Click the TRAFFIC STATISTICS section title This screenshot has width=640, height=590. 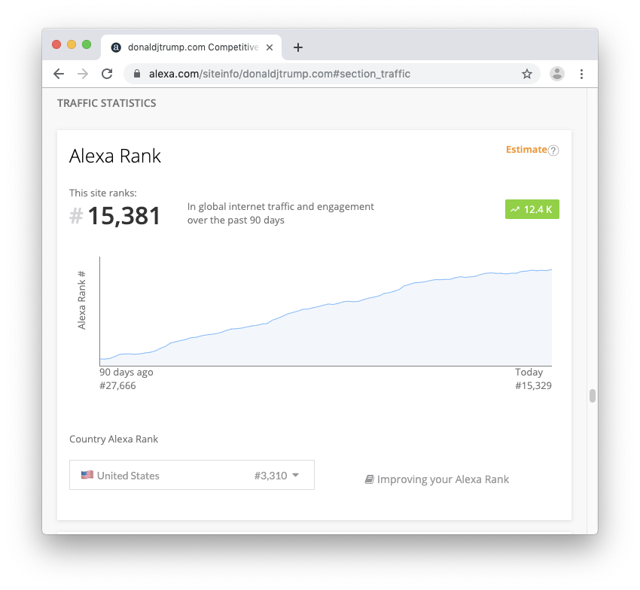(x=106, y=103)
